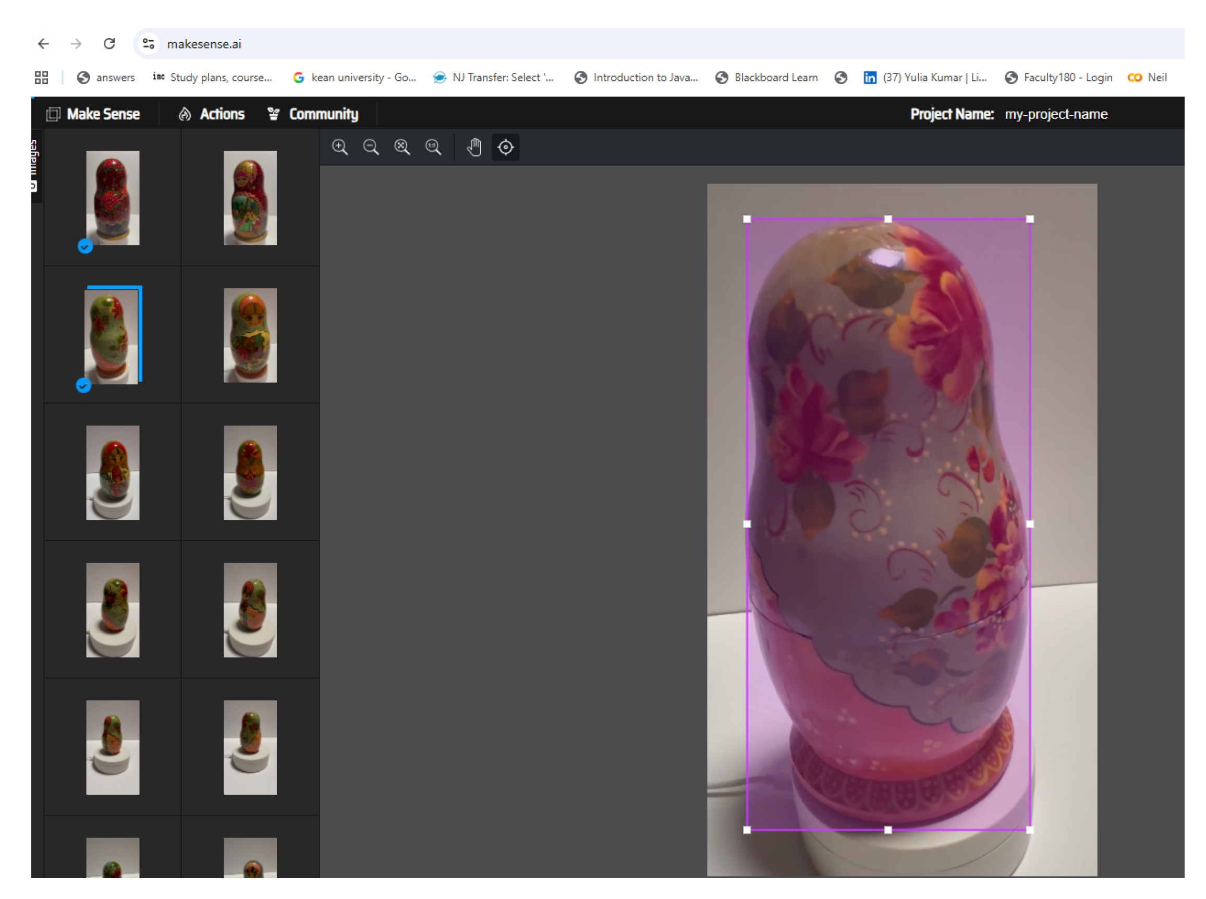Select the orange-headed green doll thumbnail
The image size is (1206, 899).
250,335
